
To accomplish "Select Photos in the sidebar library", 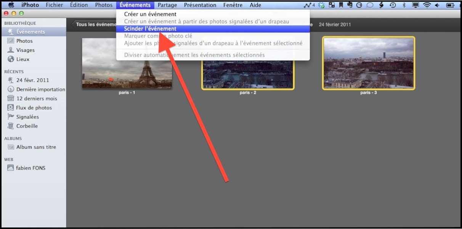I will 34,41.
